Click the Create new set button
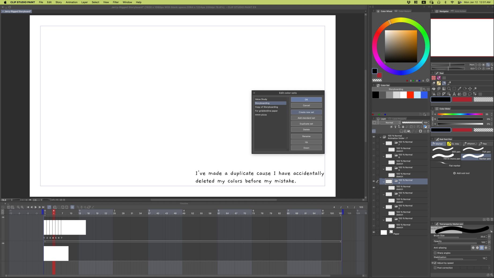The height and width of the screenshot is (278, 494). click(306, 112)
